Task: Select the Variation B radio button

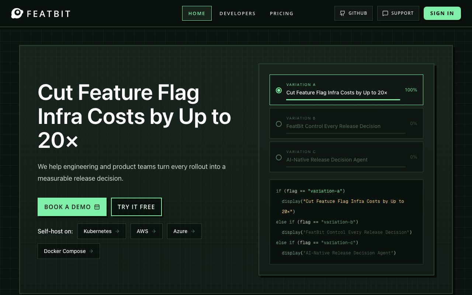Action: (279, 124)
